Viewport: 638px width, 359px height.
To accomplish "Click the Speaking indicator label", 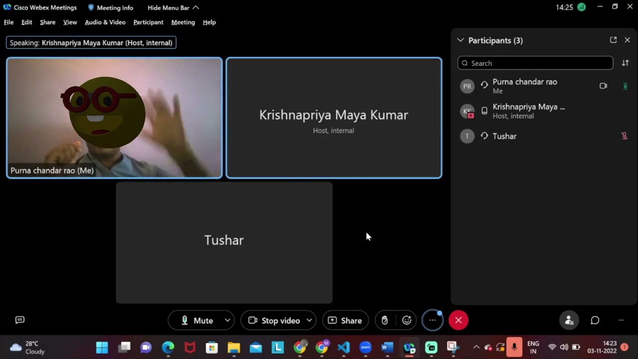I will pos(91,43).
